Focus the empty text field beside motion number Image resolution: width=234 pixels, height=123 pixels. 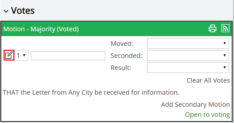[x=68, y=56]
